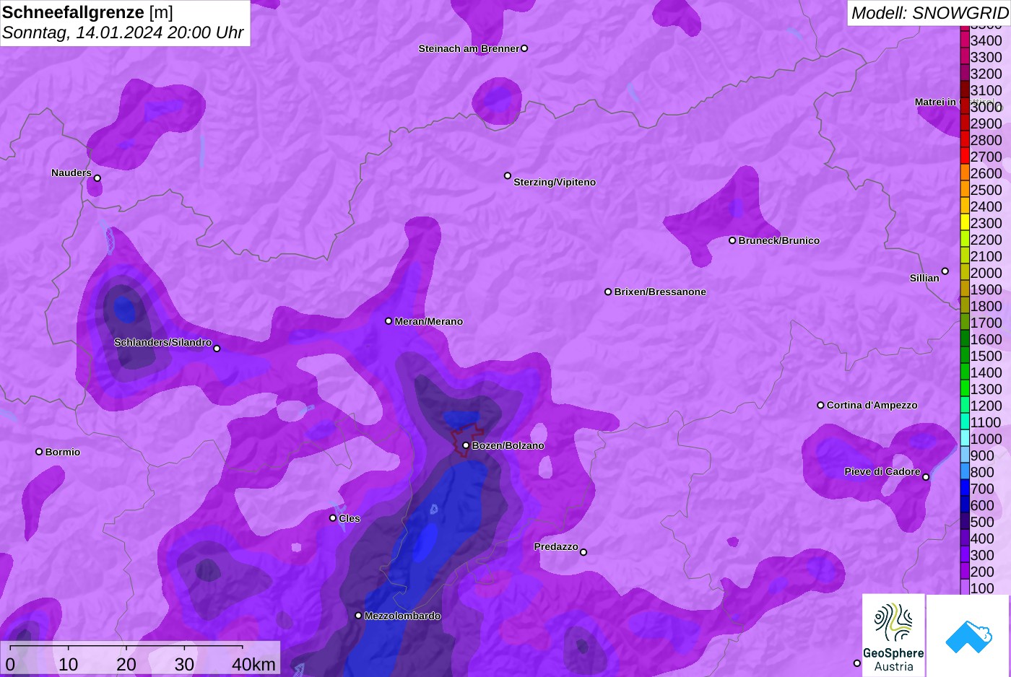Click the legend value '2900'
1011x677 pixels.
click(x=986, y=123)
